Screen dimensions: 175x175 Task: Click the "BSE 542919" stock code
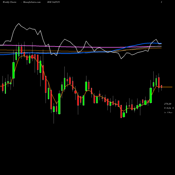coord(54,2)
